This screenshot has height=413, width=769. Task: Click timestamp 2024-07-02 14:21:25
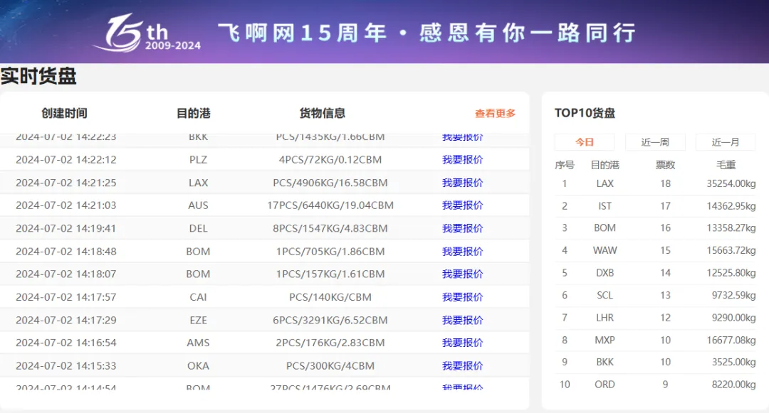pos(66,183)
